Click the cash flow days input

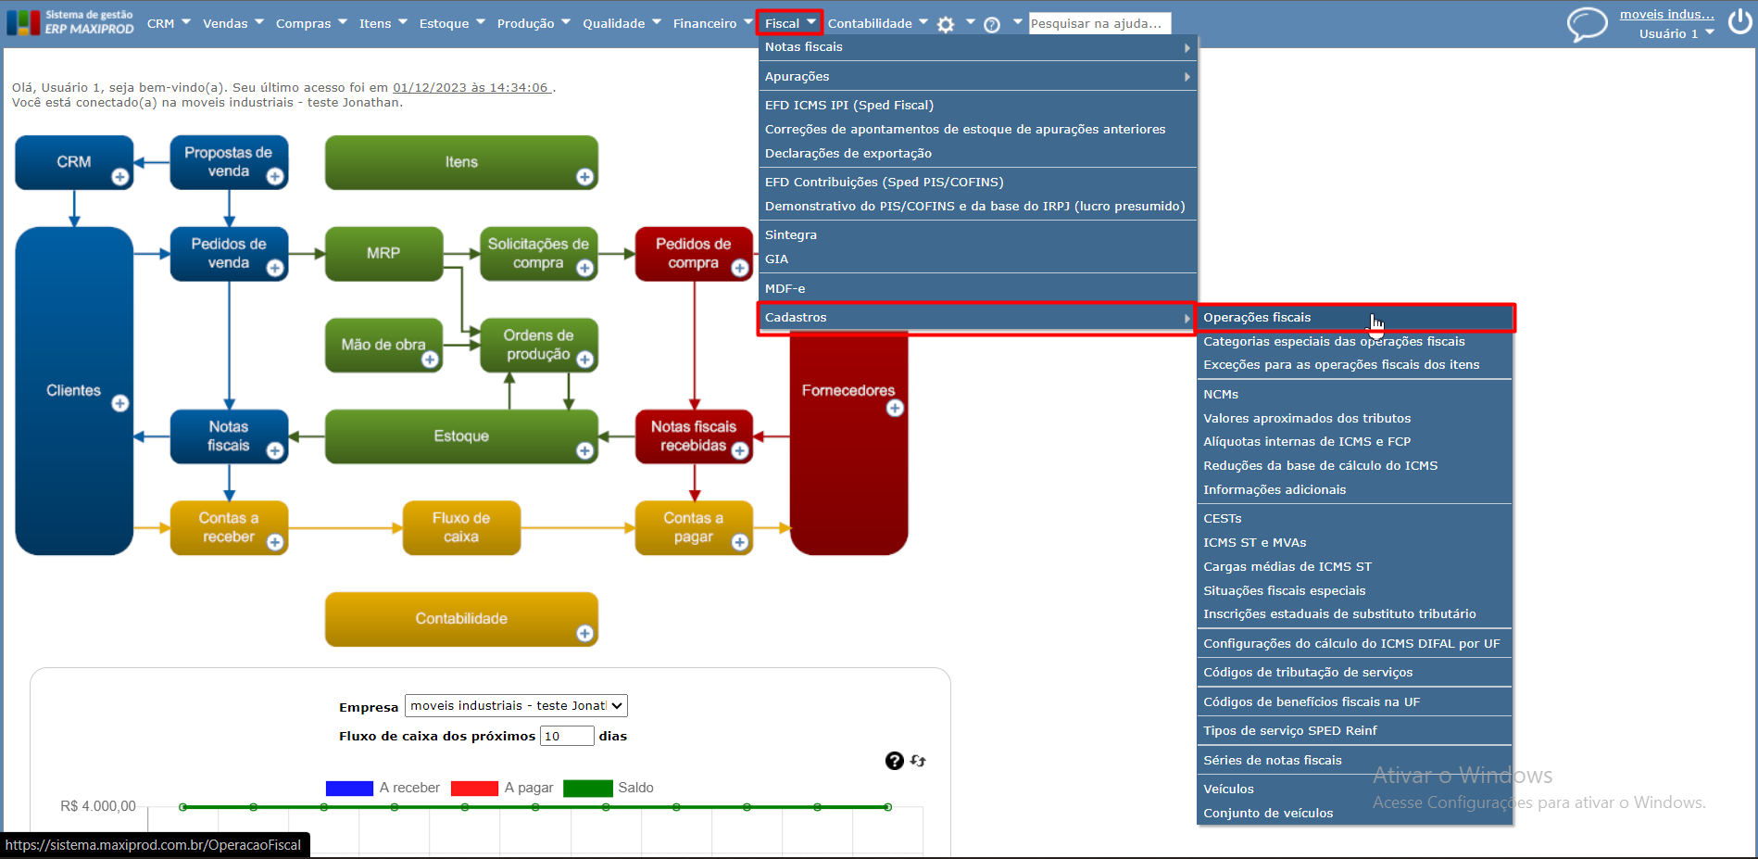coord(567,736)
